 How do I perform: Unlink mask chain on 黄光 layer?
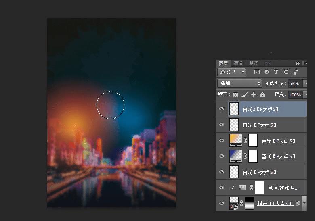[245, 140]
